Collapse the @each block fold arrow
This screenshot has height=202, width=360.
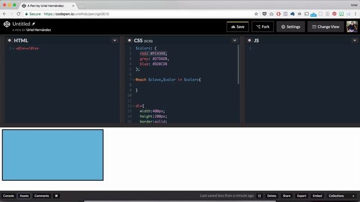133,80
